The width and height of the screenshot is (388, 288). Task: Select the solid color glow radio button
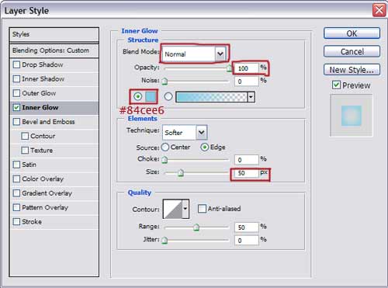pos(137,96)
